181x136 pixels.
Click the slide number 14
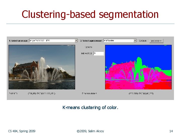[171, 131]
